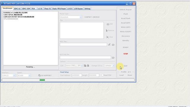Open the CDA Generic EMEA dropdown

pos(82,66)
